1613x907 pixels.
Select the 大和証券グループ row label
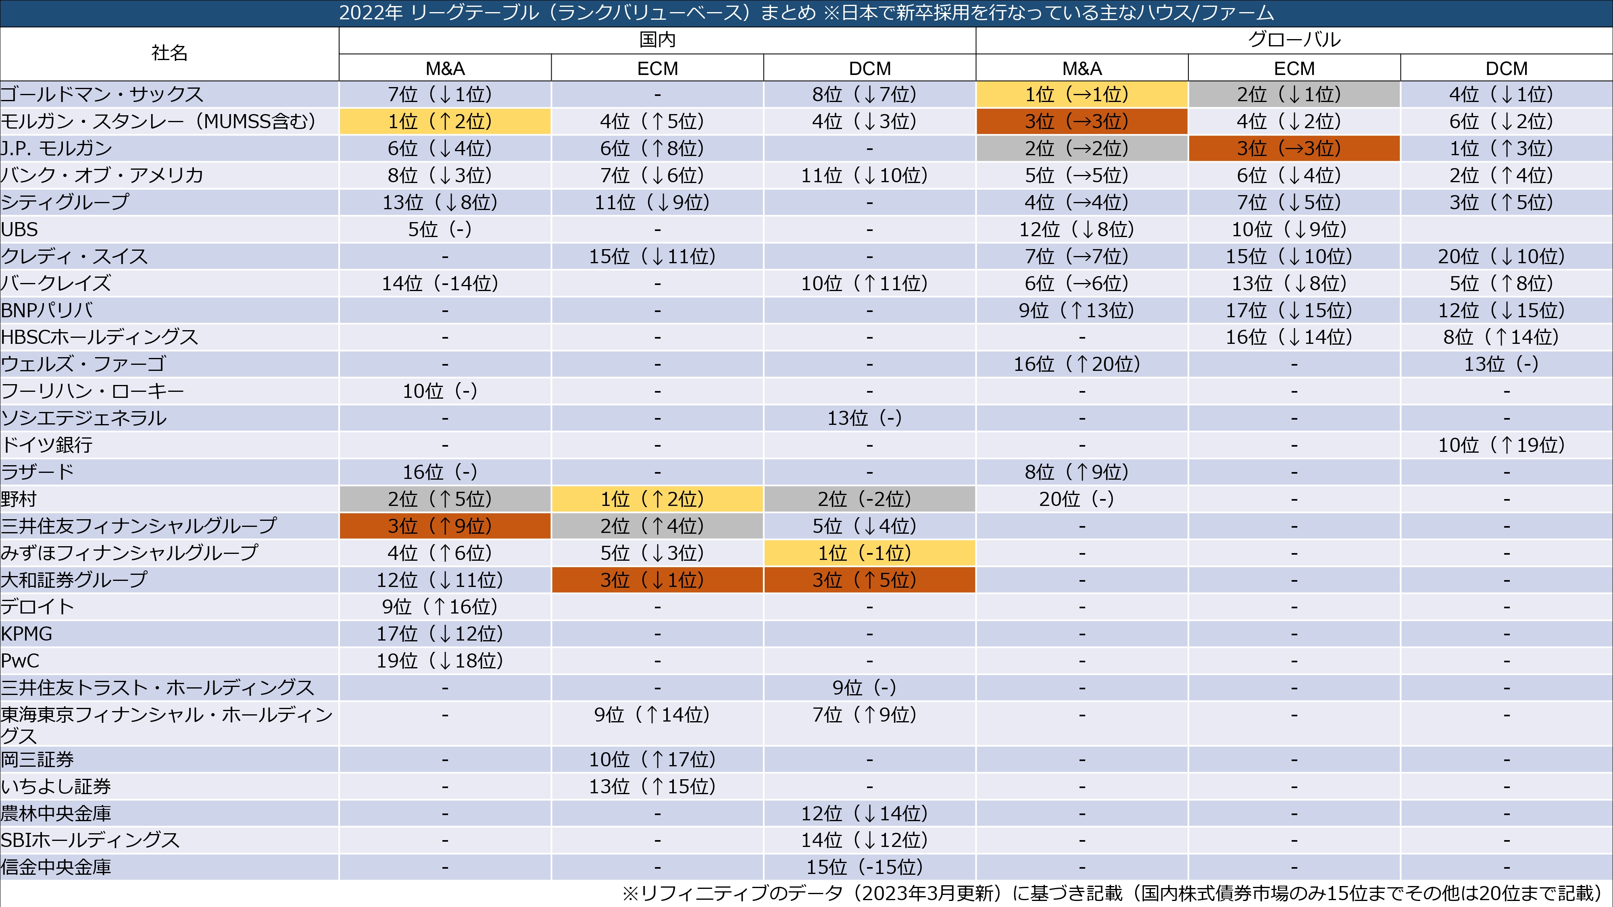coord(74,580)
